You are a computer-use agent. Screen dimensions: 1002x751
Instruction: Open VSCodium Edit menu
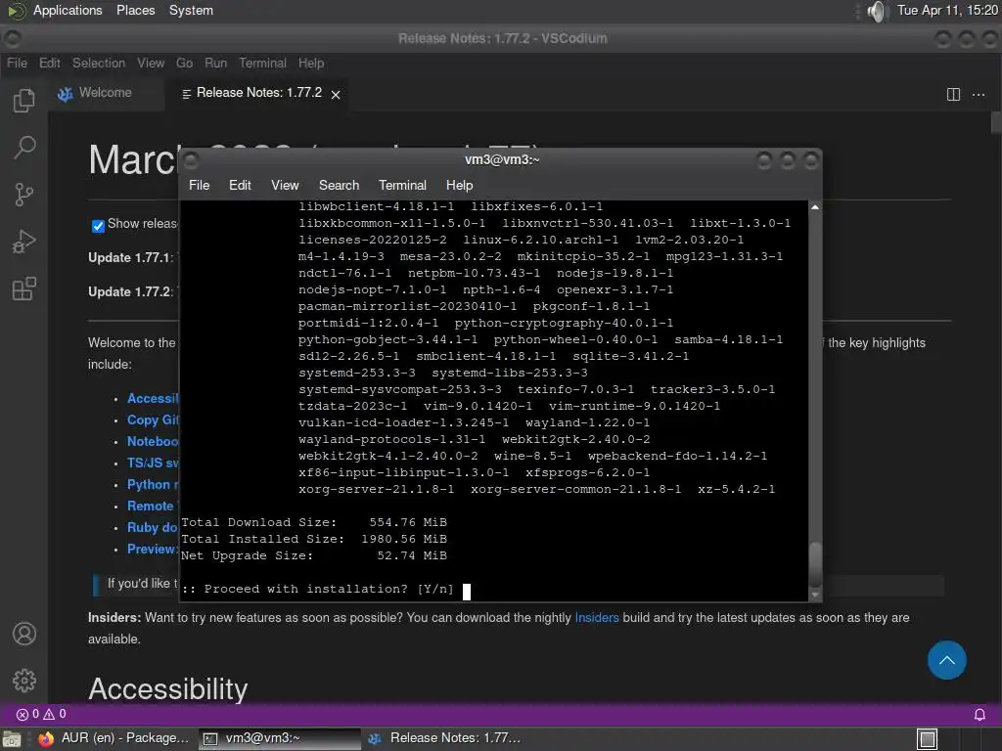click(49, 63)
